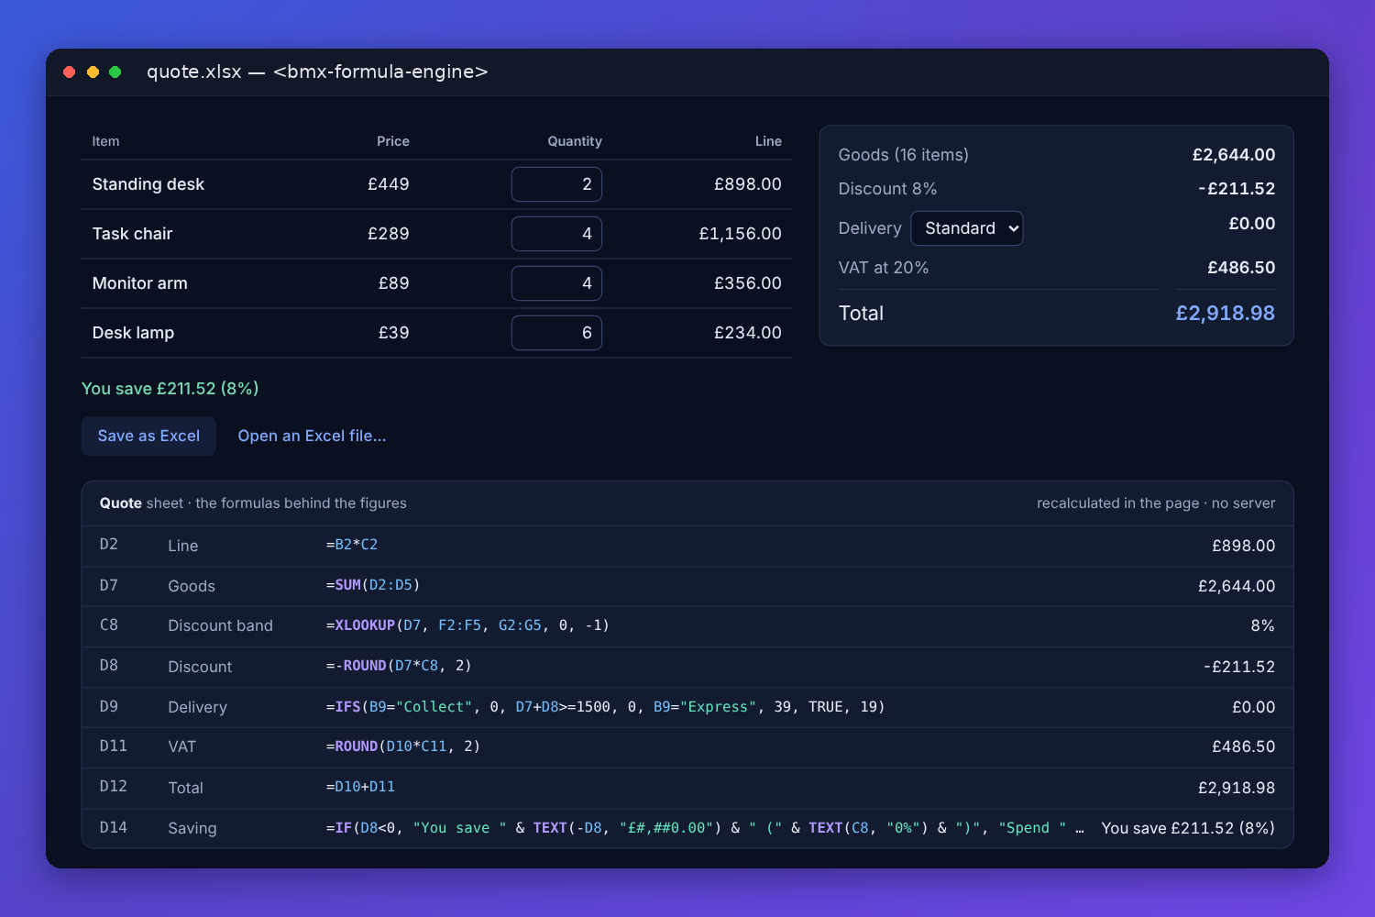
Task: Click the Save as Excel button
Action: click(148, 436)
